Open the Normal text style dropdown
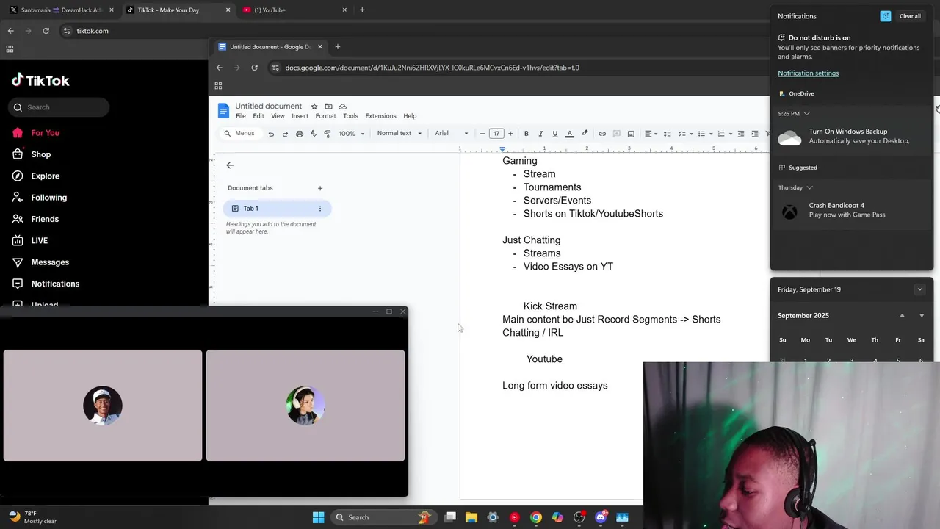 tap(399, 134)
